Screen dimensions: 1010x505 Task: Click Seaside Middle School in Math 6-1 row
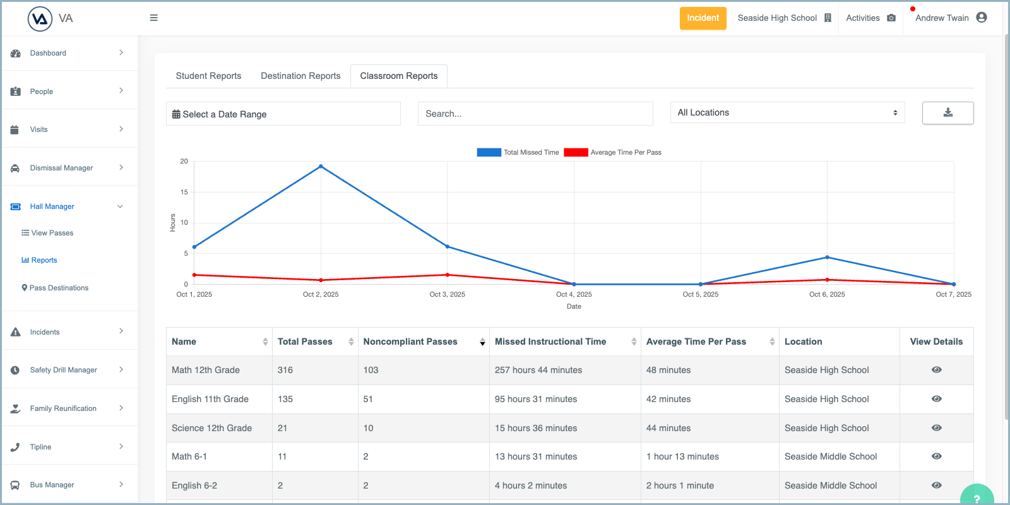click(x=831, y=456)
